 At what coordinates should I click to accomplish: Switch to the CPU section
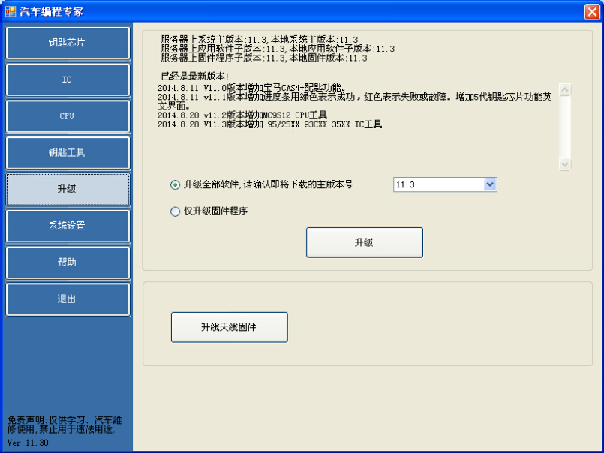point(68,116)
